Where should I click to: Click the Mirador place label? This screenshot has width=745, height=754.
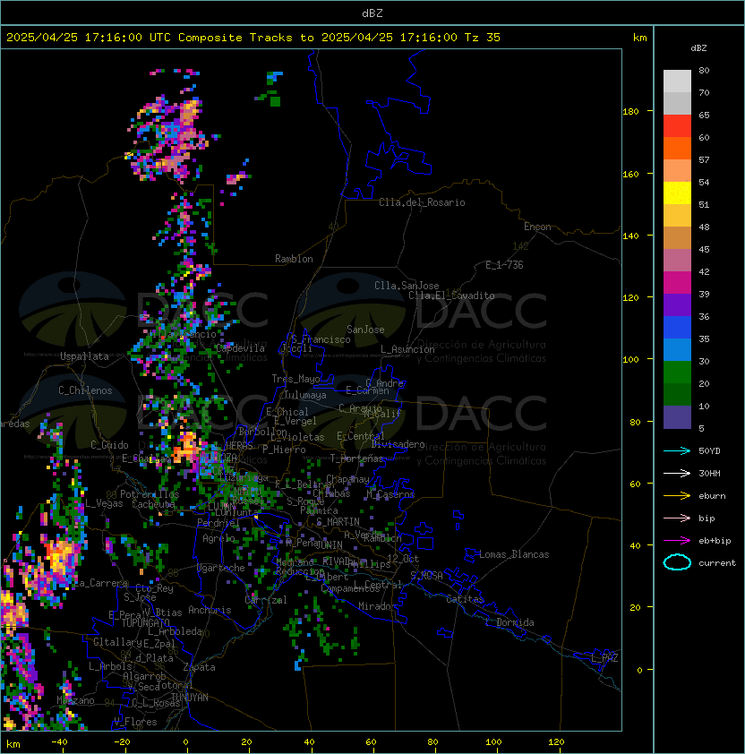pos(378,606)
